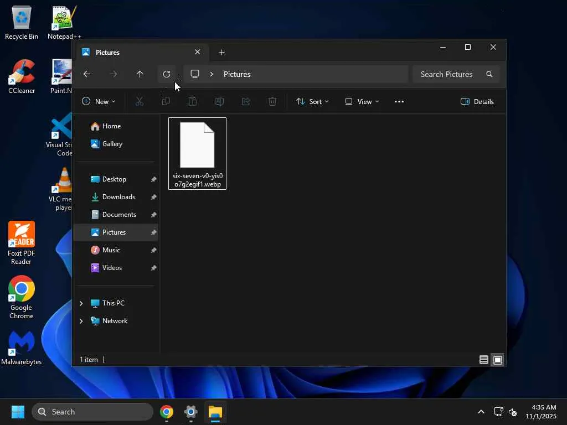Screen dimensions: 567x425
Task: Click File Explorer on the taskbar
Action: coord(215,412)
